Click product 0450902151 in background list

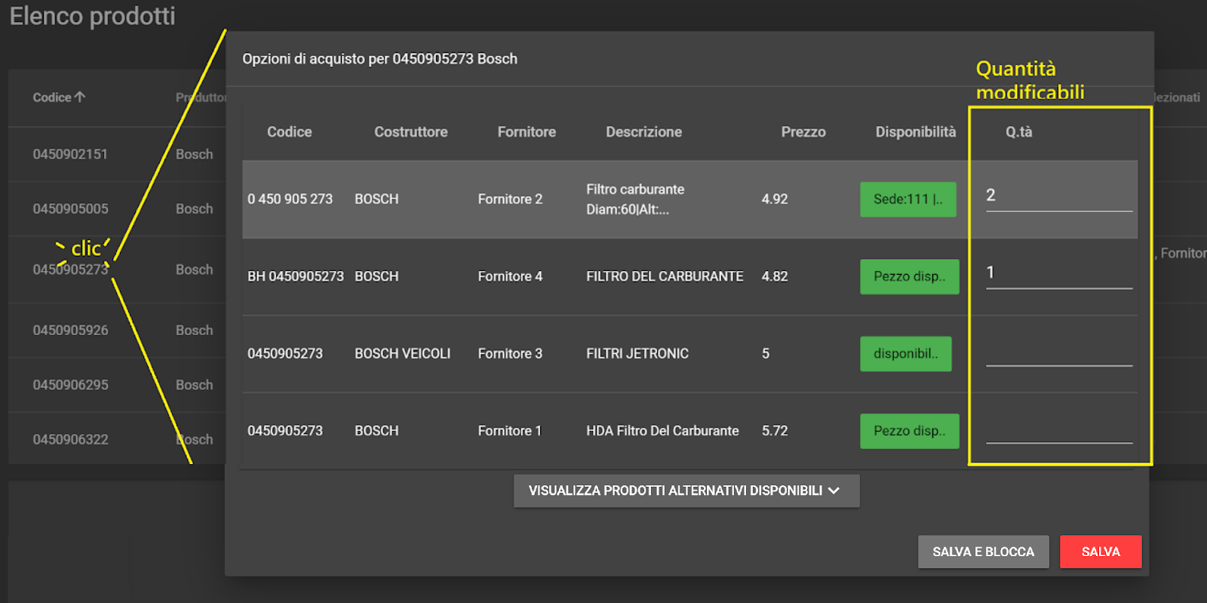[x=70, y=154]
